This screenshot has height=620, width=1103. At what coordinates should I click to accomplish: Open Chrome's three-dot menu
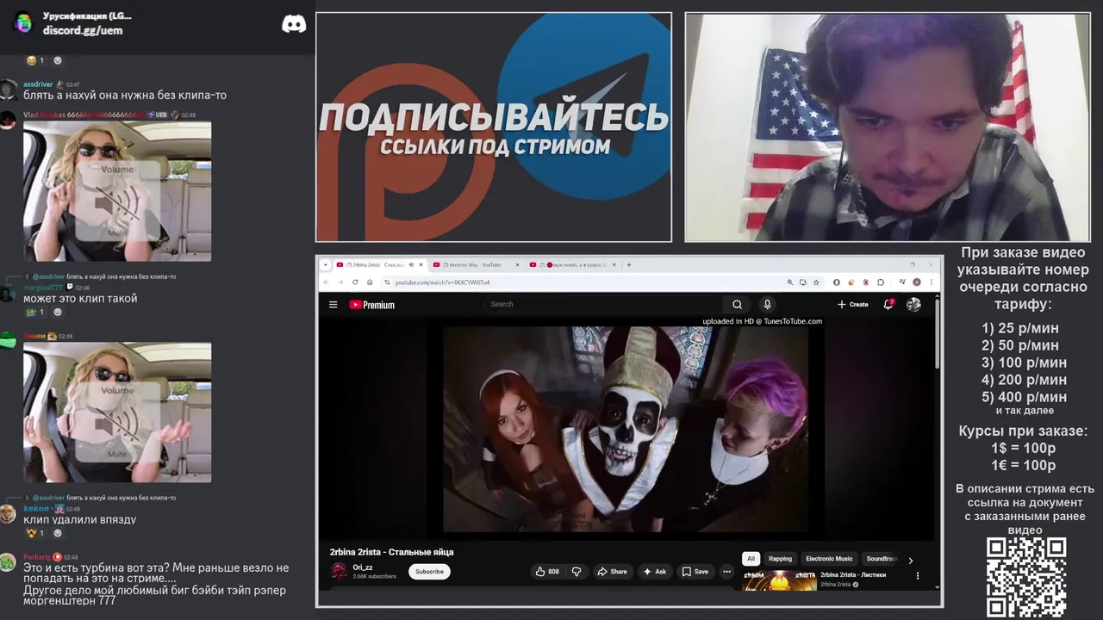point(932,282)
